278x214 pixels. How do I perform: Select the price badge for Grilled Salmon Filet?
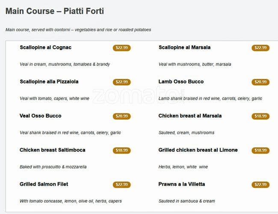[x=121, y=185]
